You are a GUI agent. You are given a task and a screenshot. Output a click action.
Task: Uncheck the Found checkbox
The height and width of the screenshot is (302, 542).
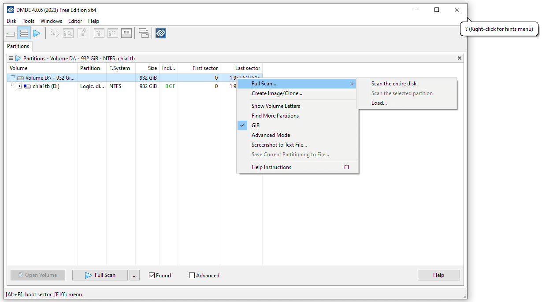point(152,276)
